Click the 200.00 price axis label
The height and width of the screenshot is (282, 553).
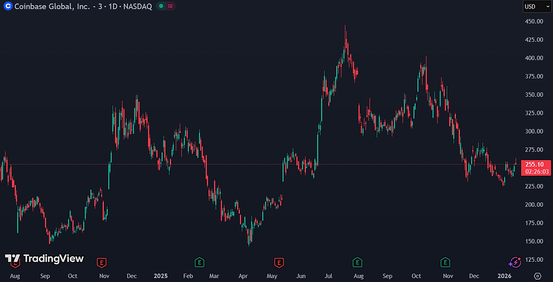pos(534,205)
